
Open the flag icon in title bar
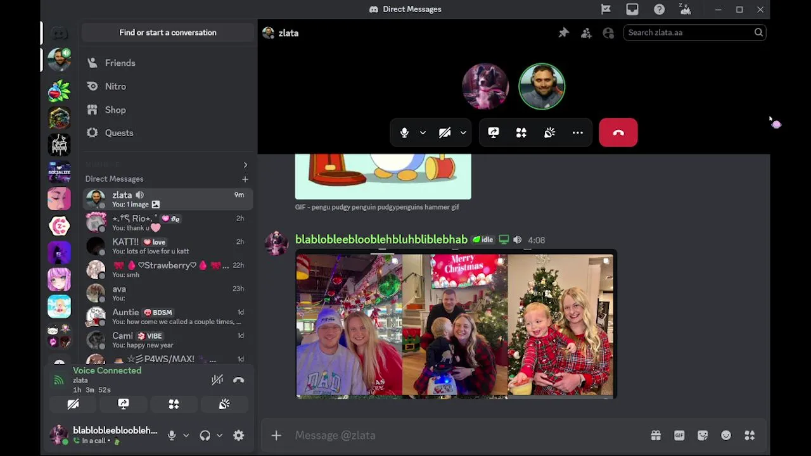coord(606,9)
